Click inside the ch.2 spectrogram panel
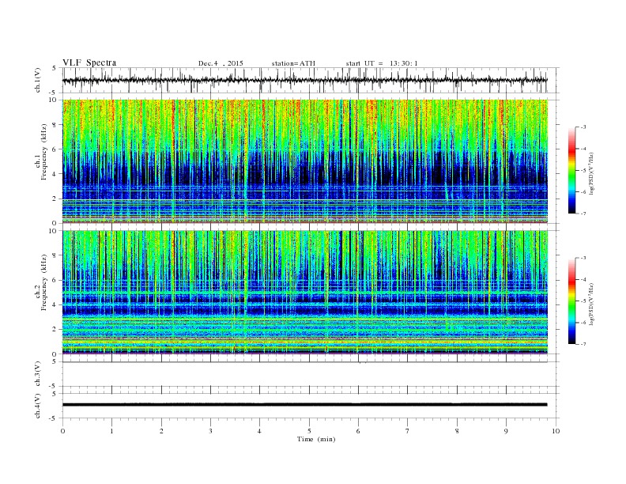This screenshot has width=626, height=484. pyautogui.click(x=305, y=292)
